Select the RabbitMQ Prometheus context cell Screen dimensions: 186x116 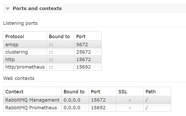pyautogui.click(x=33, y=108)
